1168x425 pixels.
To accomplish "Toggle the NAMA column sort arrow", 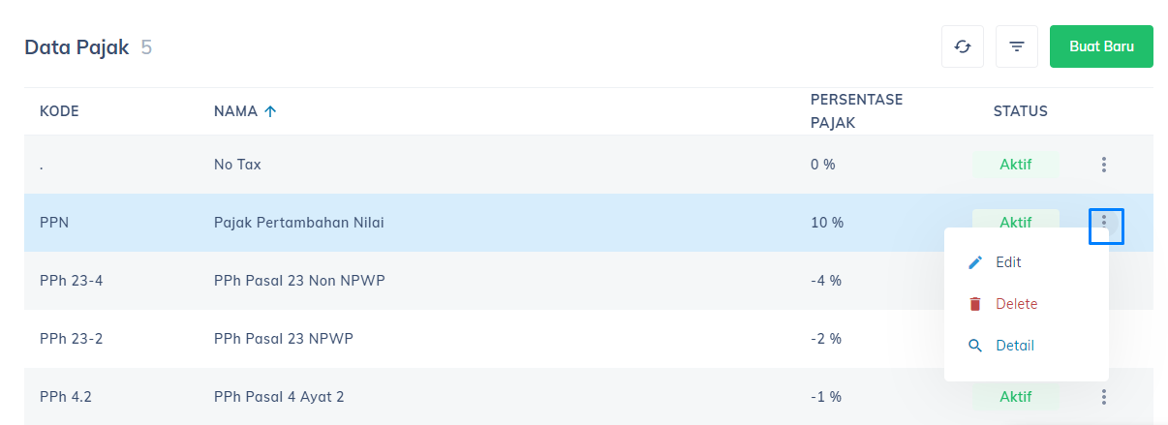I will (x=270, y=111).
